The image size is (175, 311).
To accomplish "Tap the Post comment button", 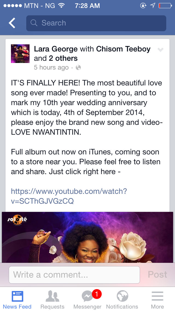I will pos(157,275).
